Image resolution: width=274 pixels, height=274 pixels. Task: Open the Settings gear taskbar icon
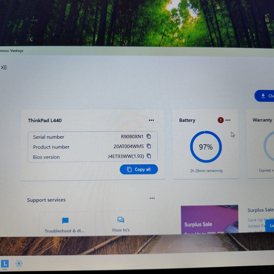click(x=19, y=263)
